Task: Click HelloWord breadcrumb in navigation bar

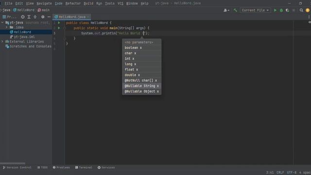Action: click(x=24, y=10)
